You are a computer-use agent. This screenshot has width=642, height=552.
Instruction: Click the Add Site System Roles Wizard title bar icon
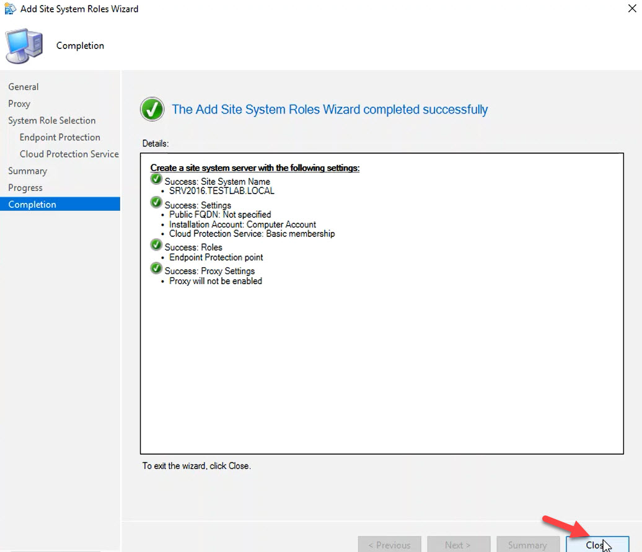[9, 9]
